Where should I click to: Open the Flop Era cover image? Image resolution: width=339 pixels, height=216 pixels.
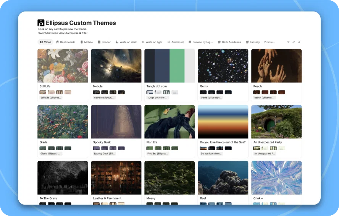pyautogui.click(x=169, y=122)
